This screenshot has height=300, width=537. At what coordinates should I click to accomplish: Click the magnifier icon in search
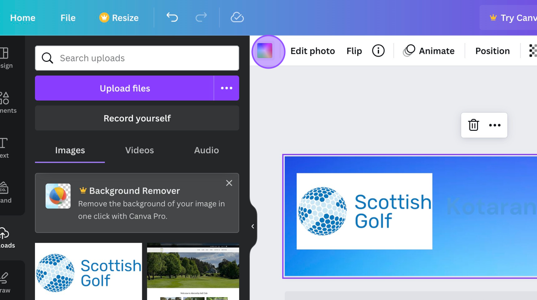pyautogui.click(x=47, y=58)
